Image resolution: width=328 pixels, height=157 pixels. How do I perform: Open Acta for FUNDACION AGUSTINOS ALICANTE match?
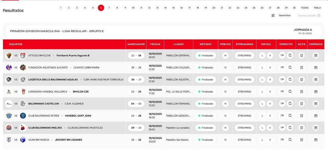pos(301,68)
